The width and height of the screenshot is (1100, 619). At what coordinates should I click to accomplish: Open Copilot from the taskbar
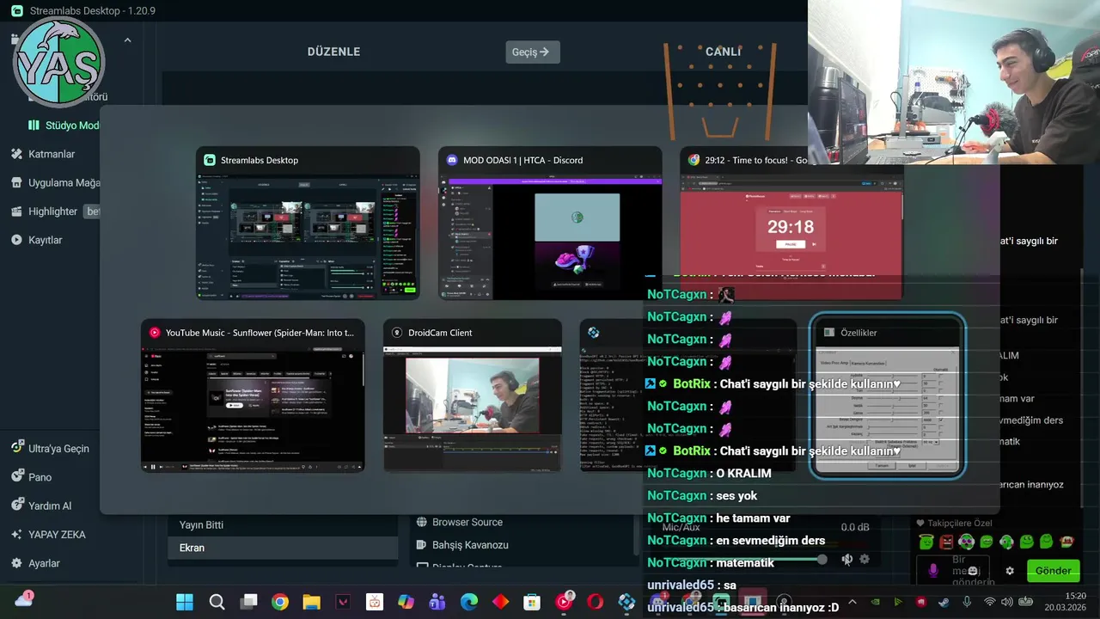pos(406,602)
